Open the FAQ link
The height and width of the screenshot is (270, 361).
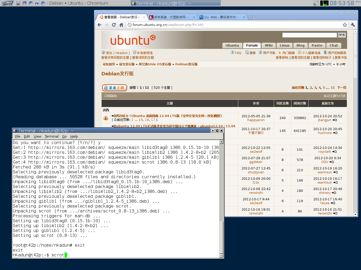click(x=236, y=53)
